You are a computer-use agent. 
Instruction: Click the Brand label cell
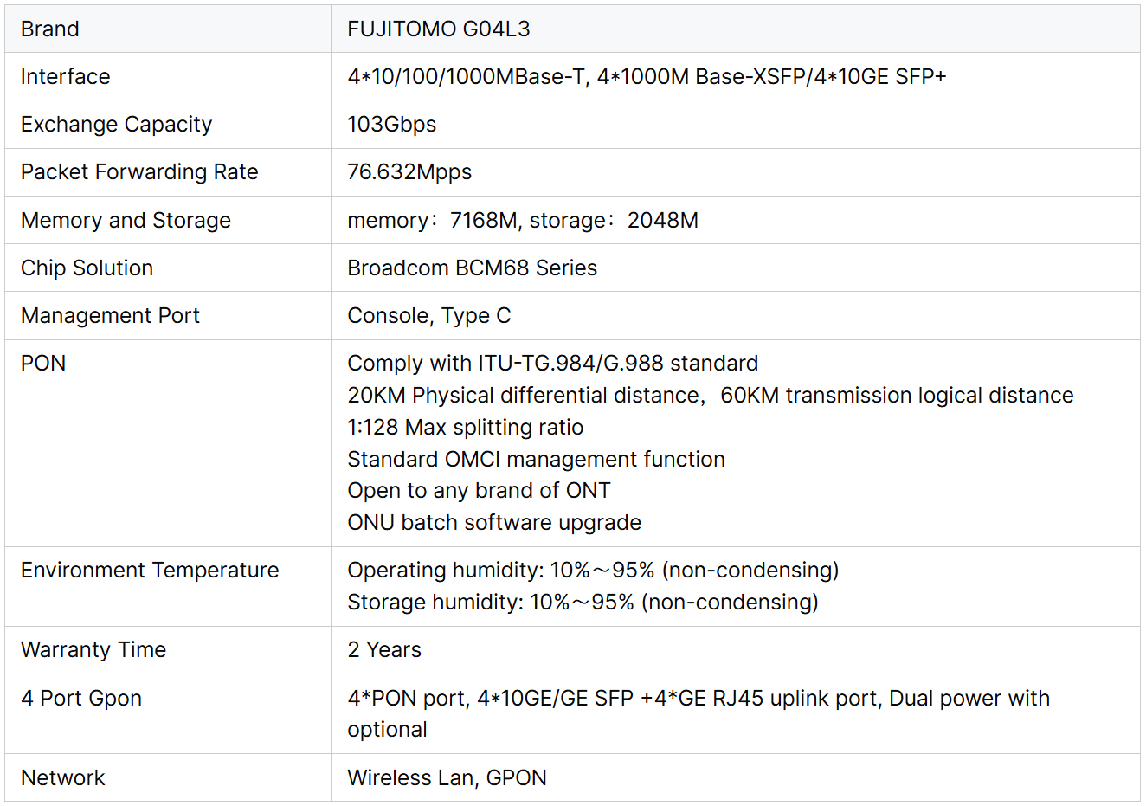tap(50, 29)
